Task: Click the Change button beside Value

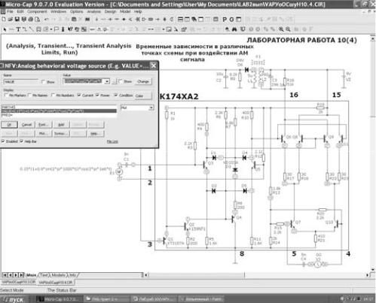Action: [143, 81]
